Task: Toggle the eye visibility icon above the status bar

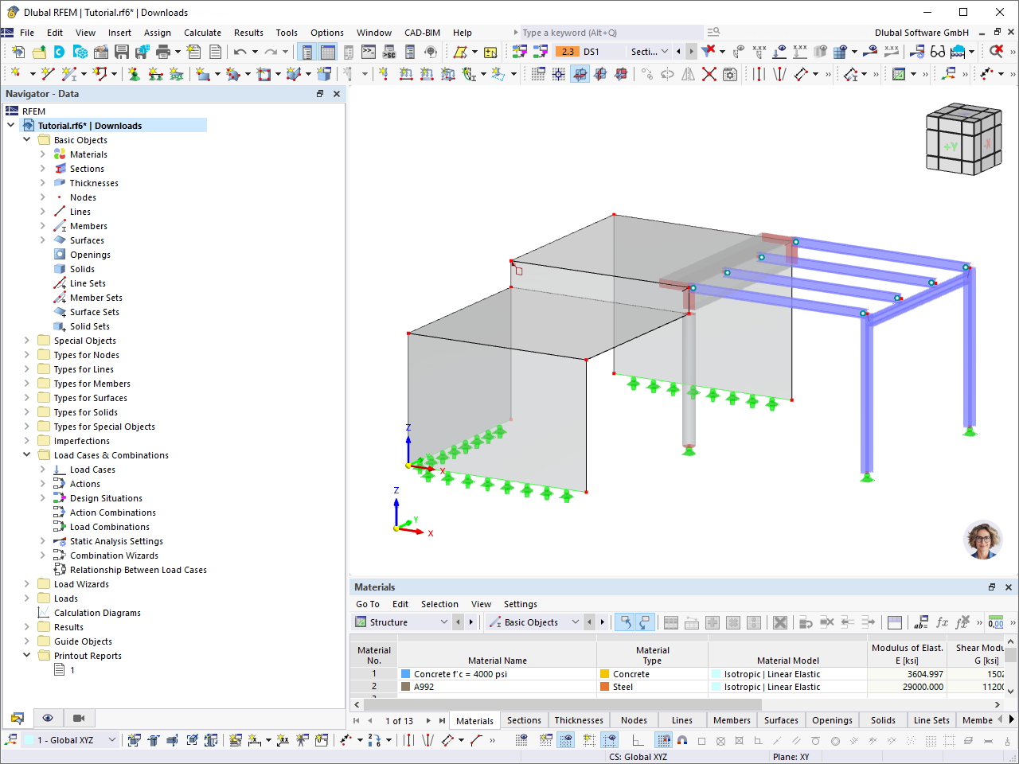Action: pyautogui.click(x=48, y=718)
